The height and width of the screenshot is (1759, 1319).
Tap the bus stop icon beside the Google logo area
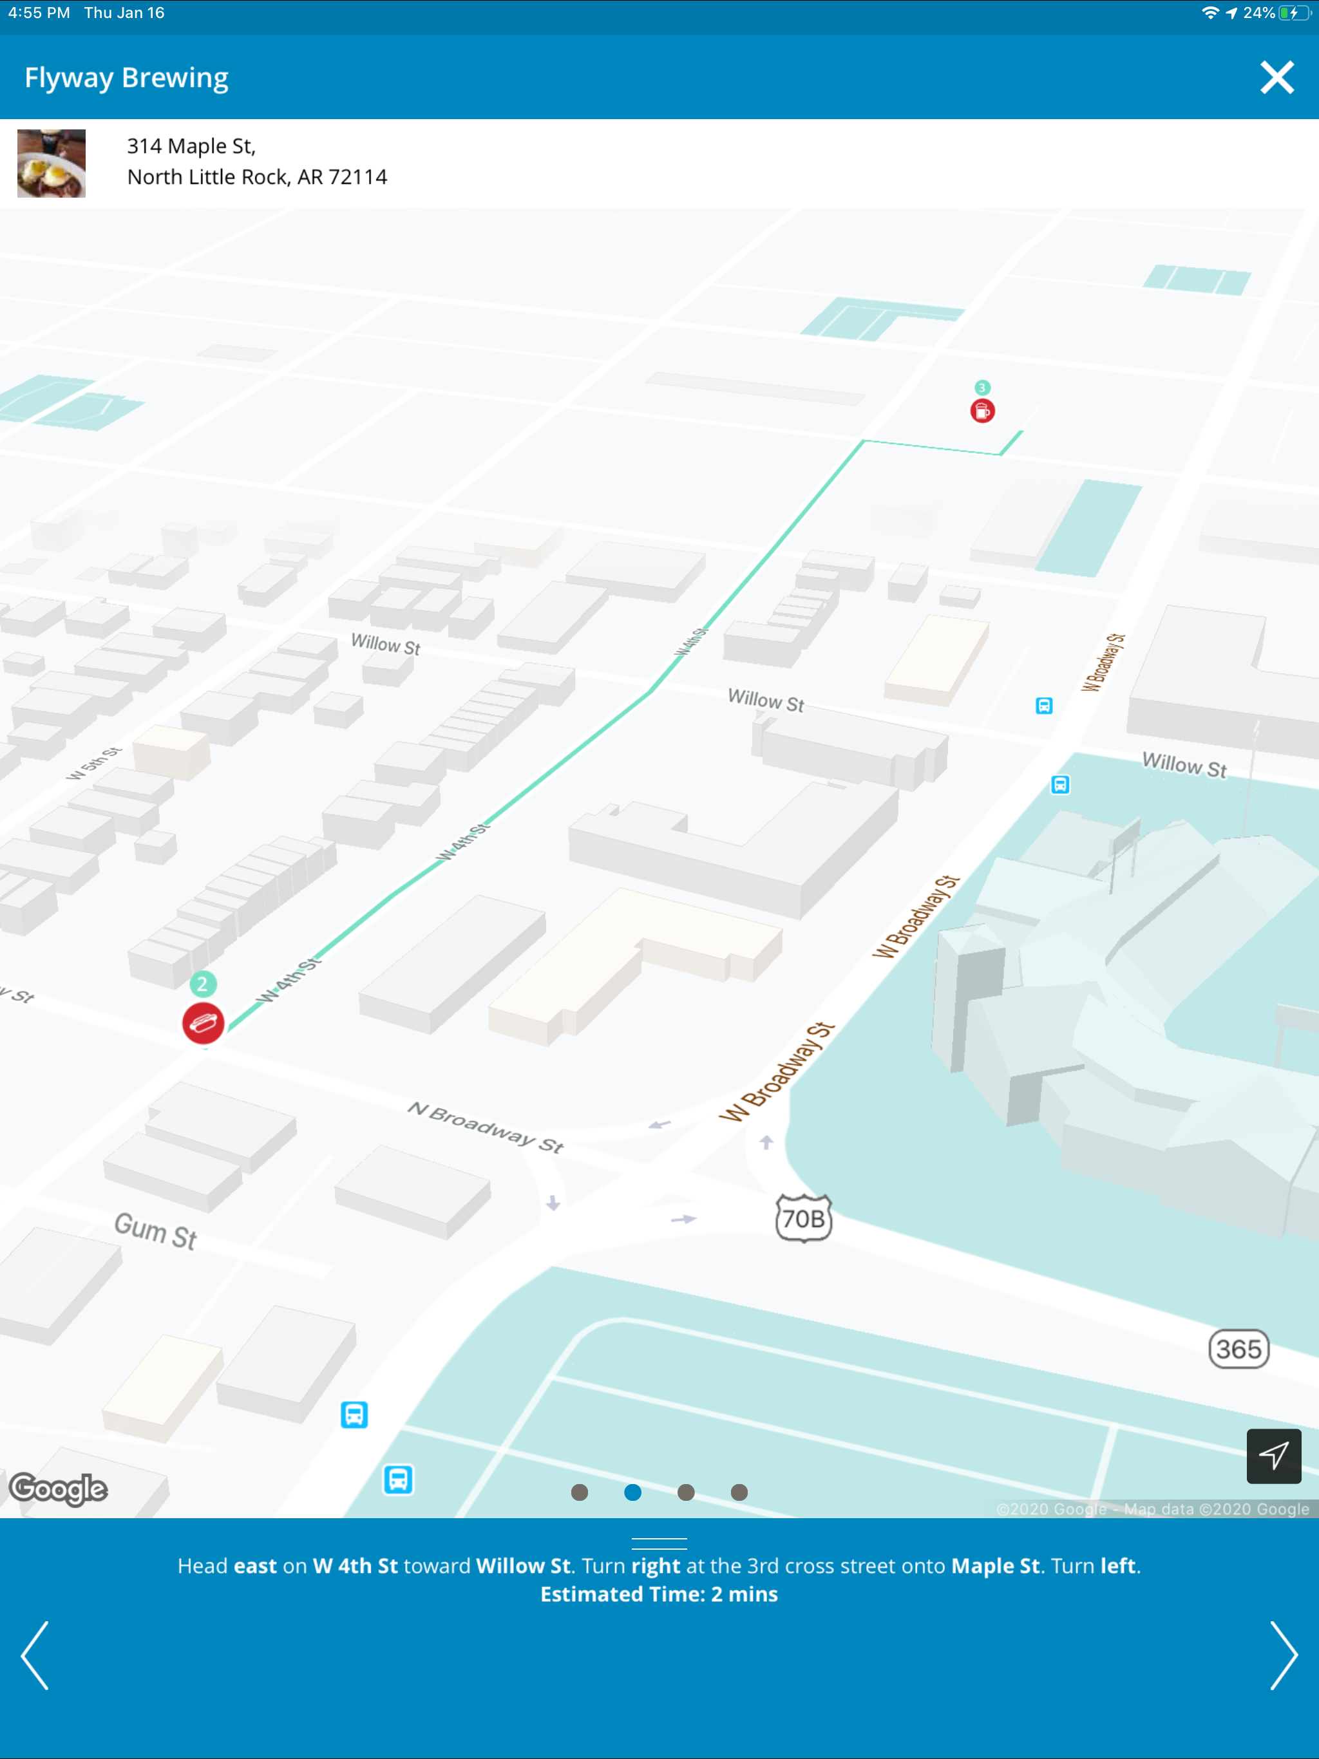(x=399, y=1480)
